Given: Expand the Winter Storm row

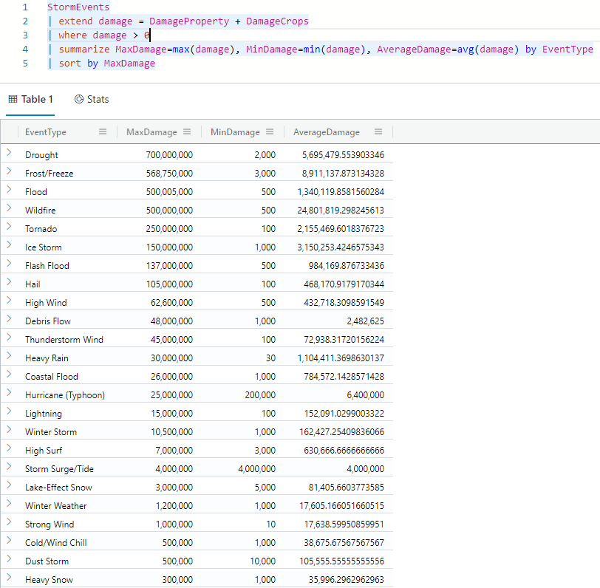Looking at the screenshot, I should tap(9, 430).
